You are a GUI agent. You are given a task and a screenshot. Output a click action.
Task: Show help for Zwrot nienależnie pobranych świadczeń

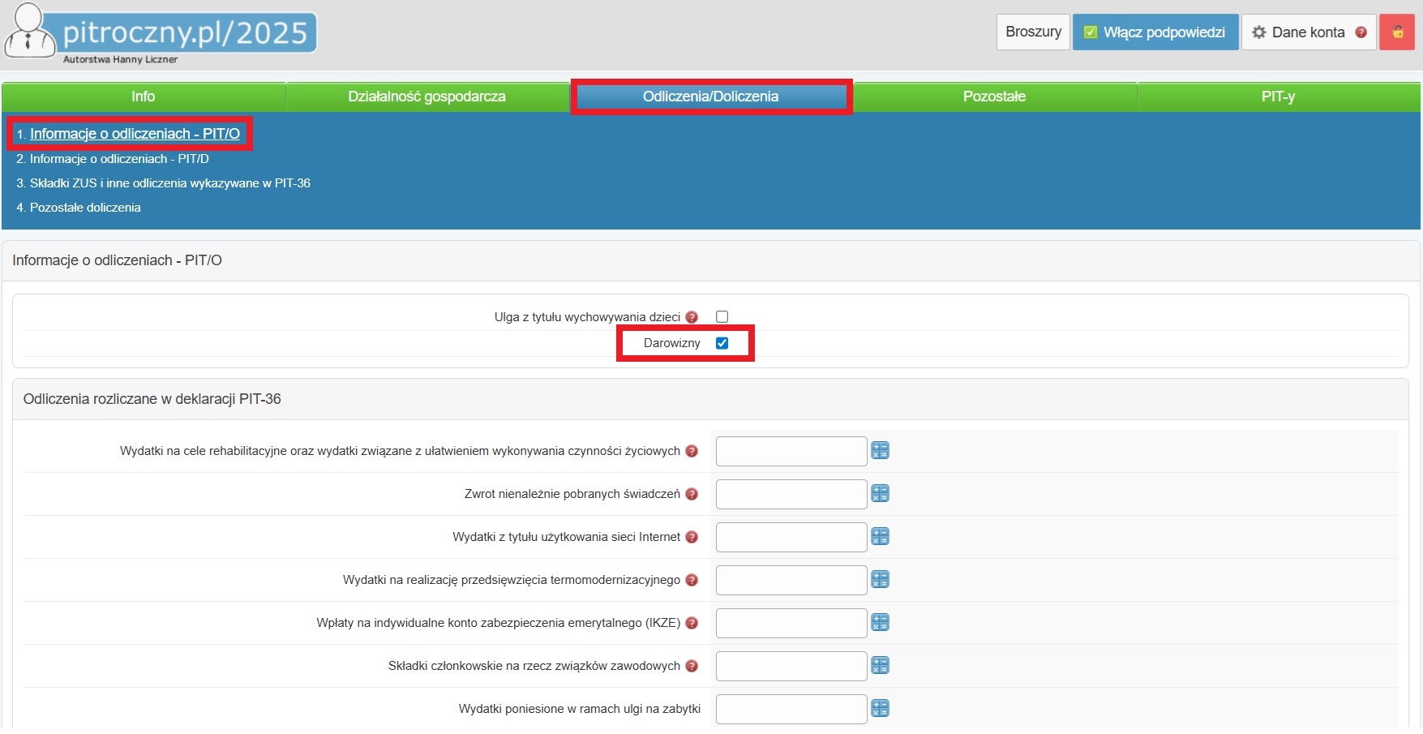(x=692, y=494)
